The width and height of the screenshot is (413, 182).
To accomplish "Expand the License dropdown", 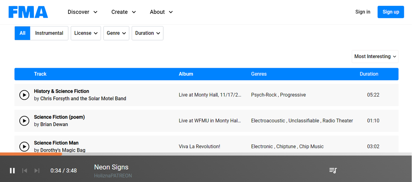I will pyautogui.click(x=86, y=33).
